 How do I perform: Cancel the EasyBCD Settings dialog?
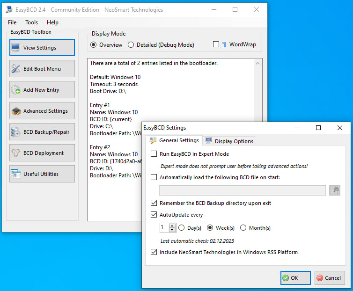pos(330,278)
